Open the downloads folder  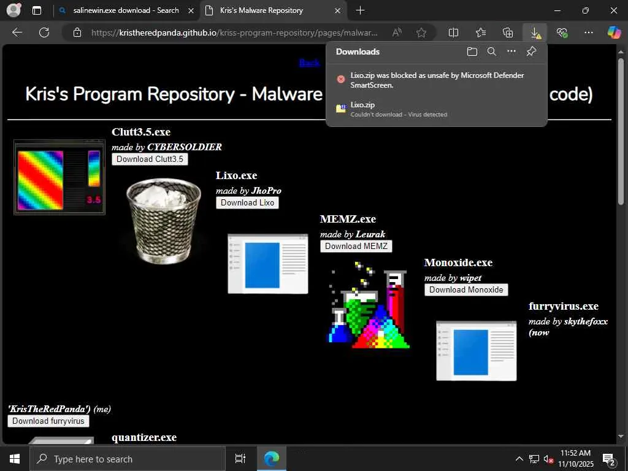[472, 52]
